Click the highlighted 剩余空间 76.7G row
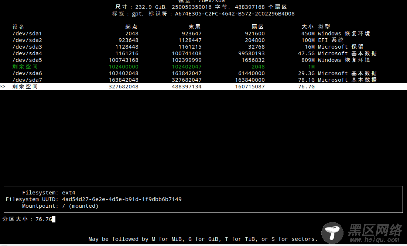This screenshot has height=246, width=407. (203, 87)
